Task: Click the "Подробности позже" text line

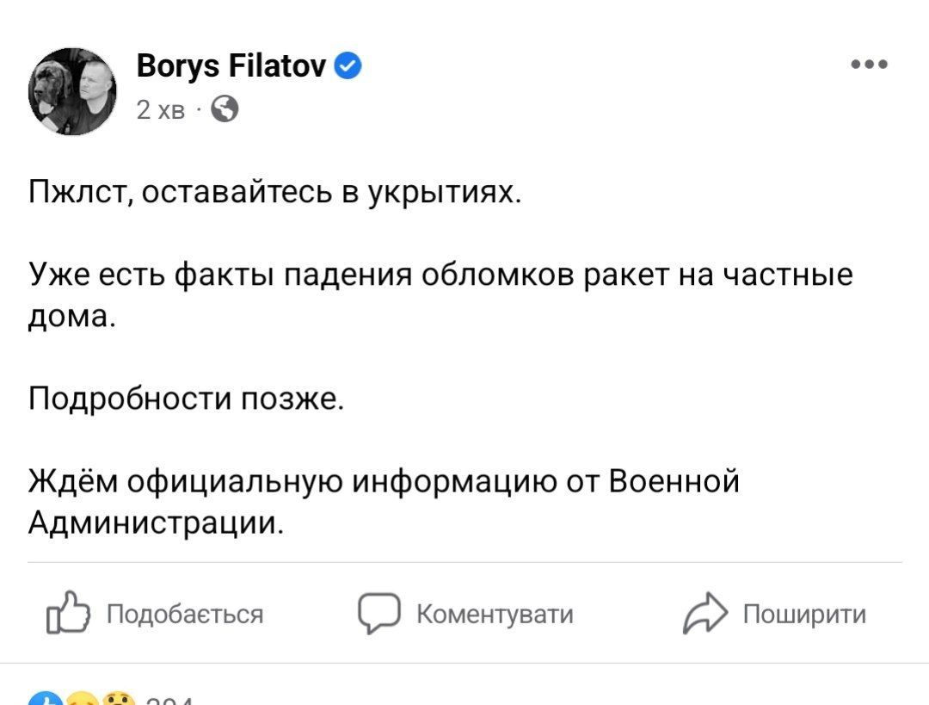Action: pos(186,399)
